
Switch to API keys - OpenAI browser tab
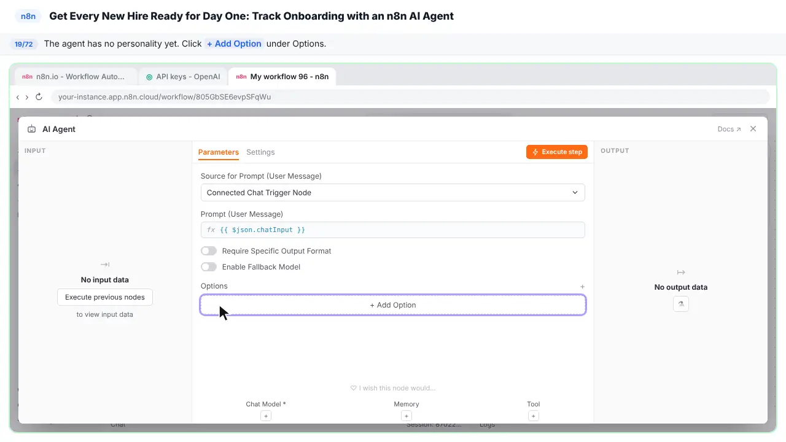184,77
